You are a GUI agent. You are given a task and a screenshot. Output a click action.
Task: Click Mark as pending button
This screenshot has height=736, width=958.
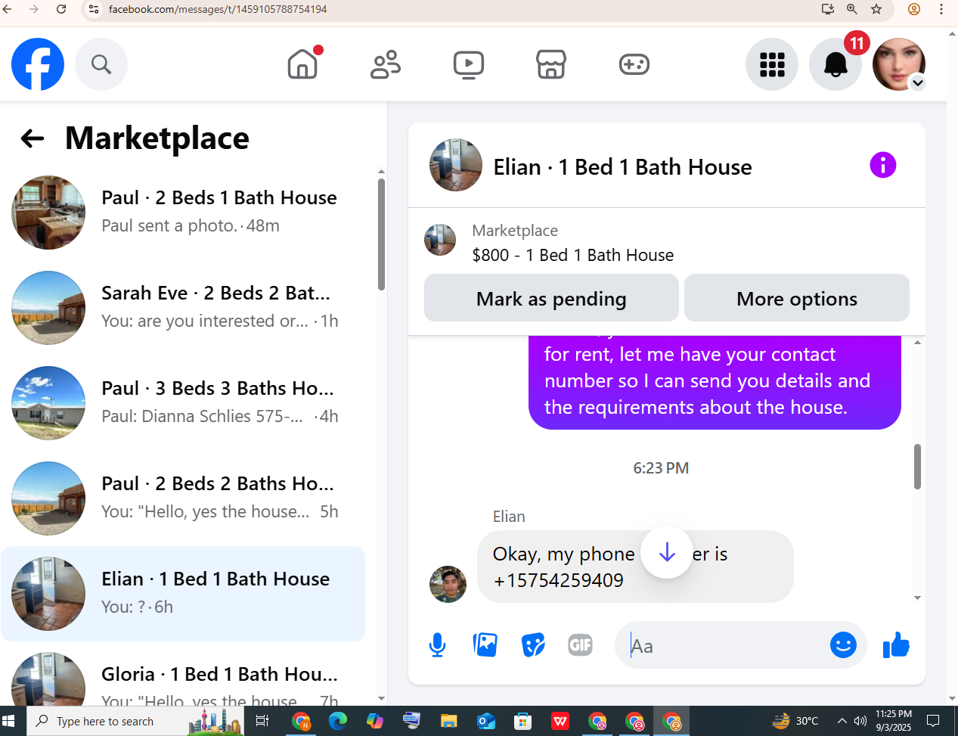pos(551,298)
